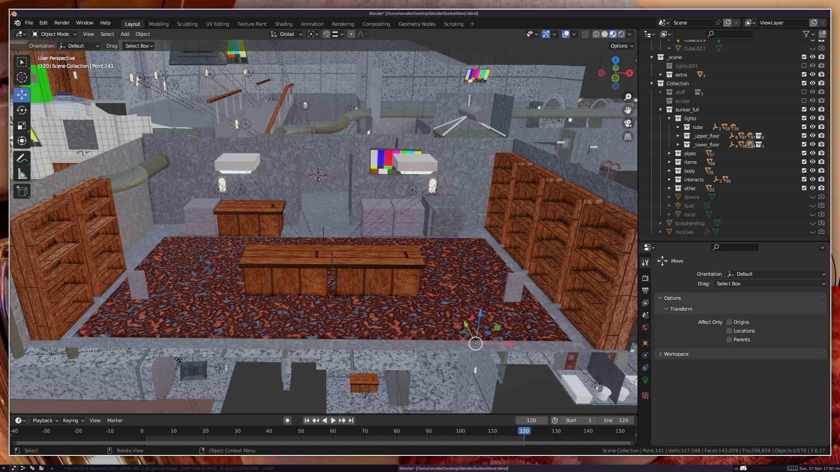This screenshot has width=840, height=472.
Task: Click the End frame field
Action: [616, 420]
